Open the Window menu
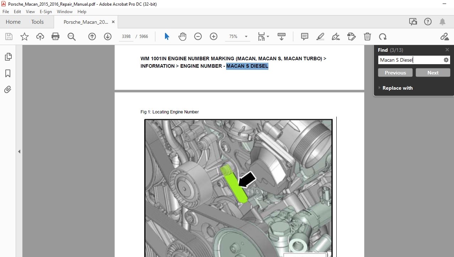Image resolution: width=454 pixels, height=257 pixels. pyautogui.click(x=65, y=12)
